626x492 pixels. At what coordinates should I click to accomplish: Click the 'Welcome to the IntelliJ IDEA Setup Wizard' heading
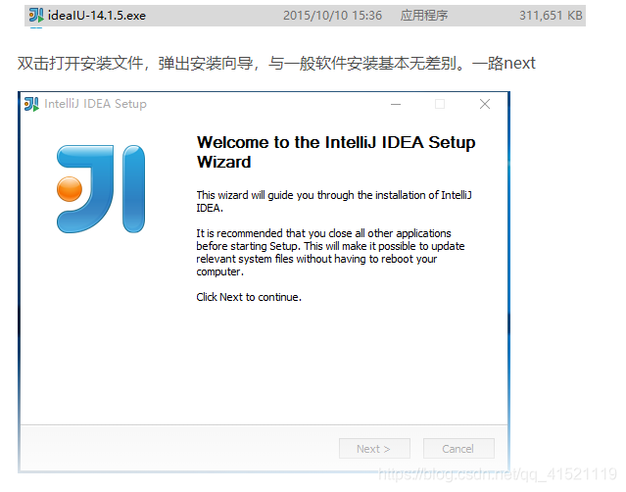pos(336,152)
